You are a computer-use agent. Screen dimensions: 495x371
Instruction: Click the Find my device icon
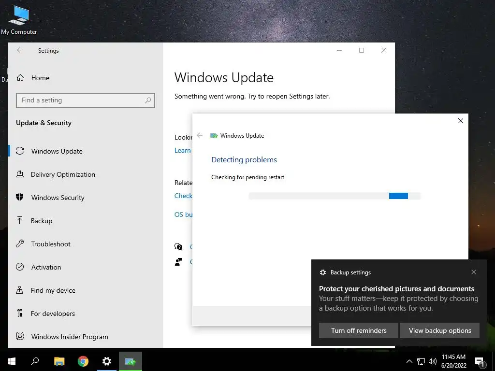pyautogui.click(x=19, y=290)
